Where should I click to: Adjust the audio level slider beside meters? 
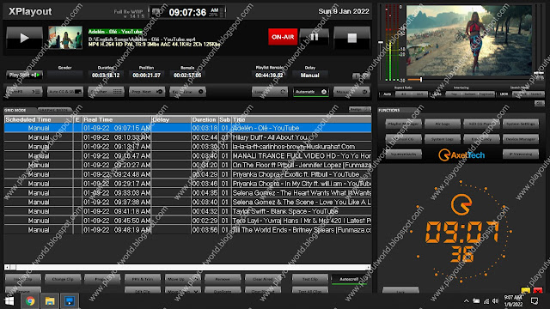point(381,42)
